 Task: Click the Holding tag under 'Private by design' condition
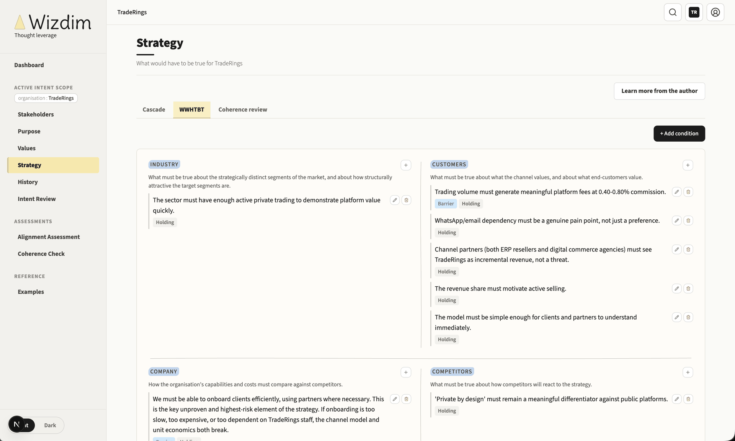[447, 411]
